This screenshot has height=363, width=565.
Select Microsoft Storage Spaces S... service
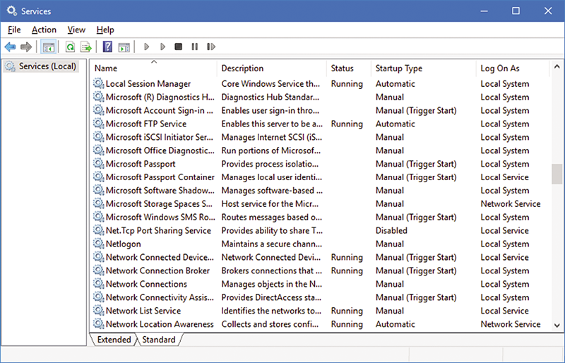[160, 203]
